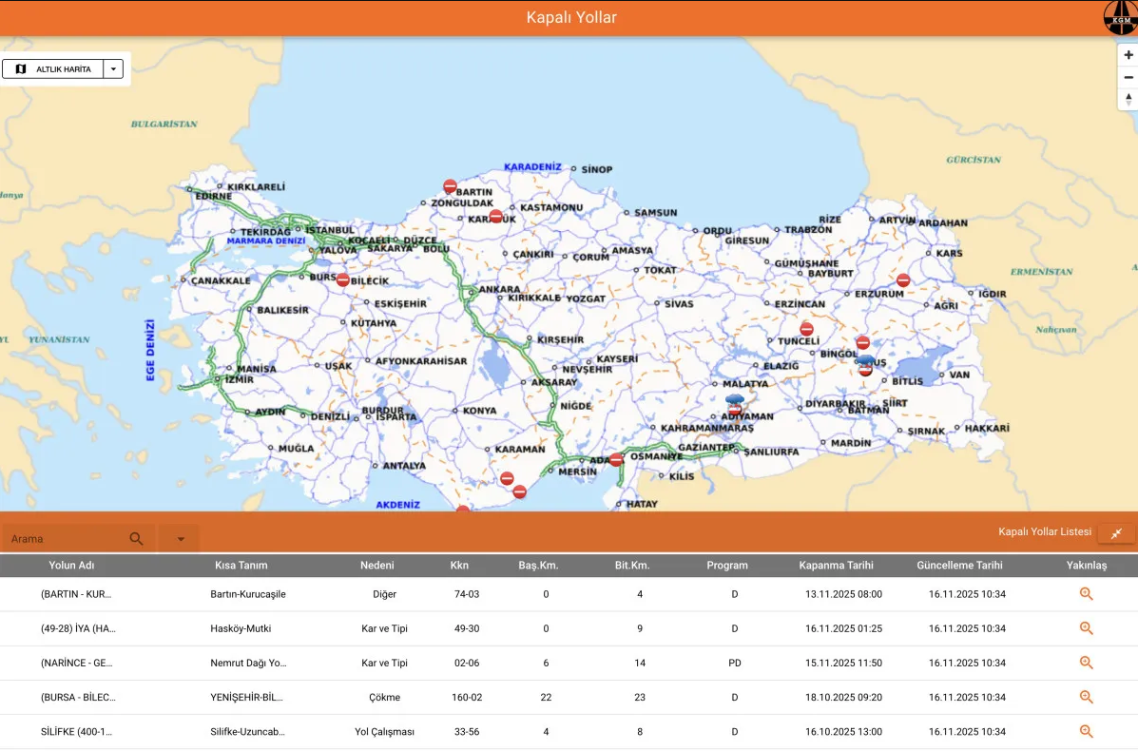Reset map orientation with compass button

click(x=1128, y=99)
